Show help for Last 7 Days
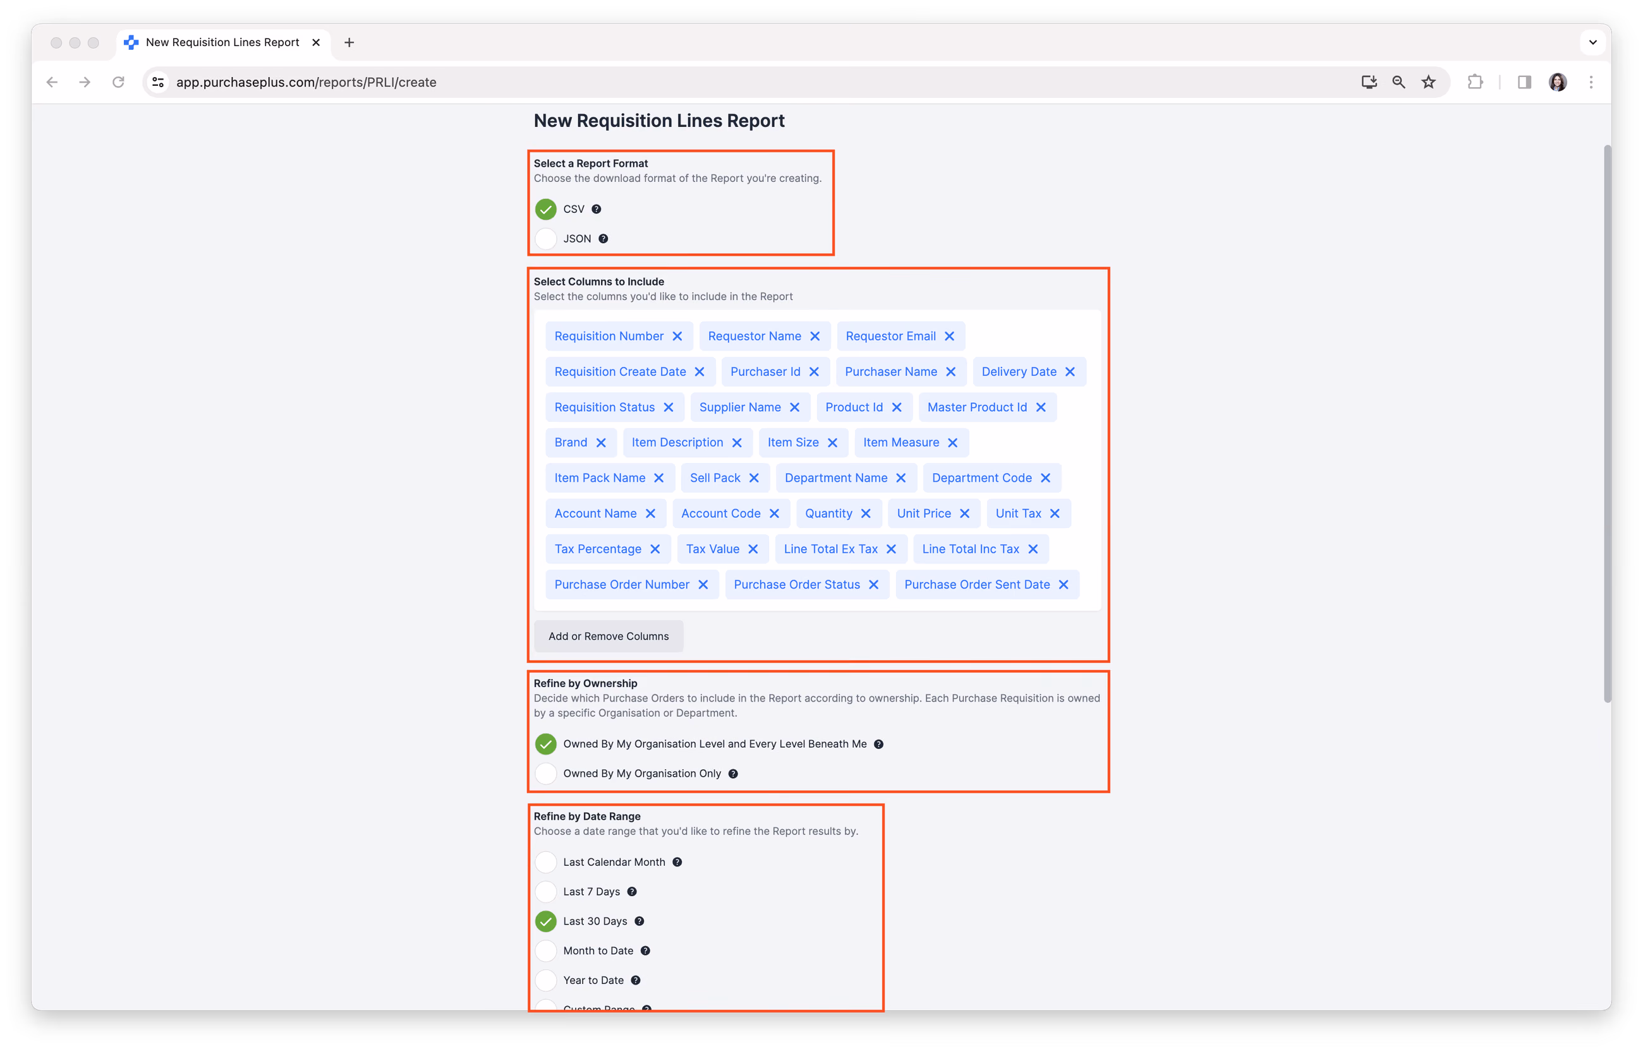 [632, 892]
